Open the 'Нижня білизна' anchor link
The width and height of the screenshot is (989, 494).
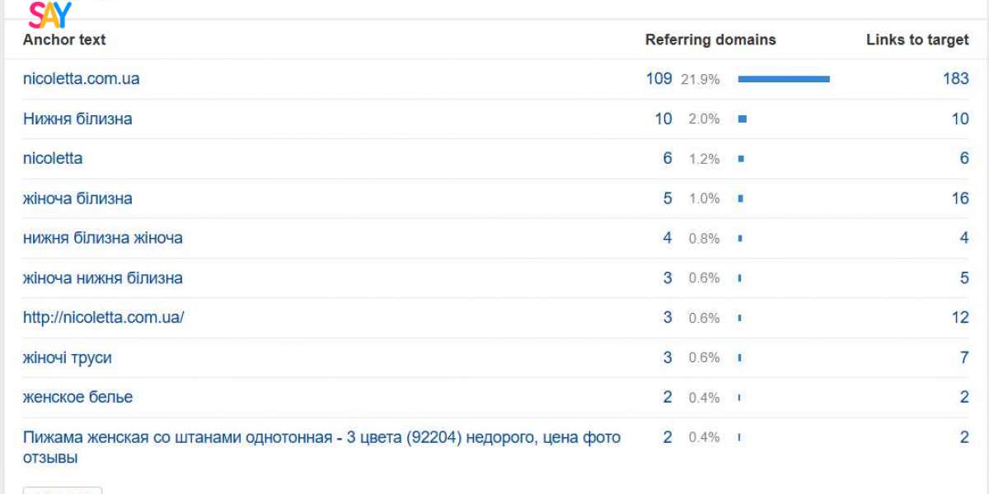tap(77, 119)
